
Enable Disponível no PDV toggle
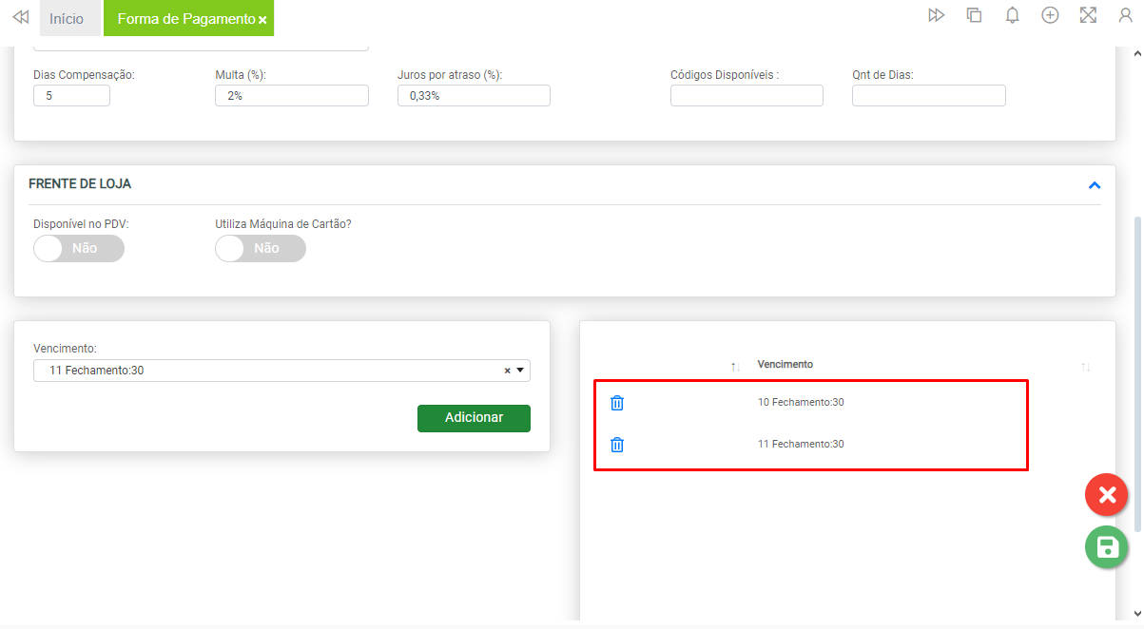click(78, 248)
